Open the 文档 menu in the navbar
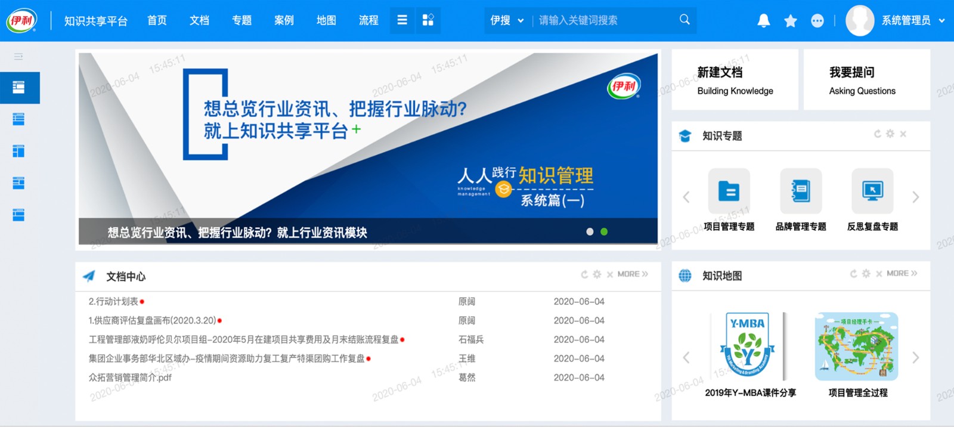Image resolution: width=954 pixels, height=427 pixels. coord(199,20)
